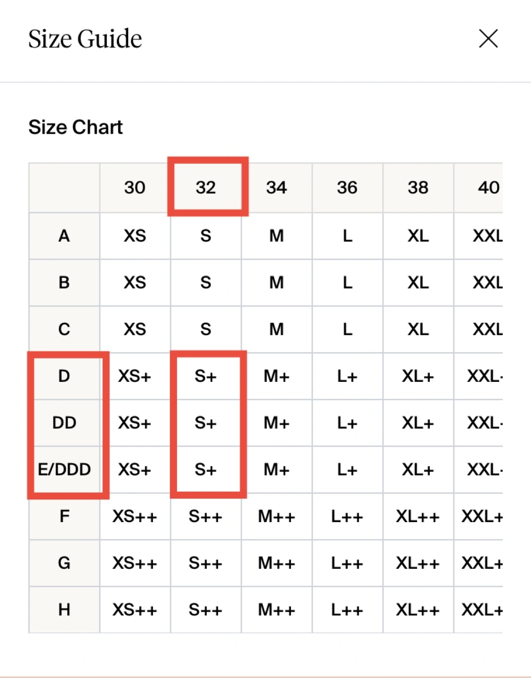Click the XL+ cell in the E/DDD row

418,469
